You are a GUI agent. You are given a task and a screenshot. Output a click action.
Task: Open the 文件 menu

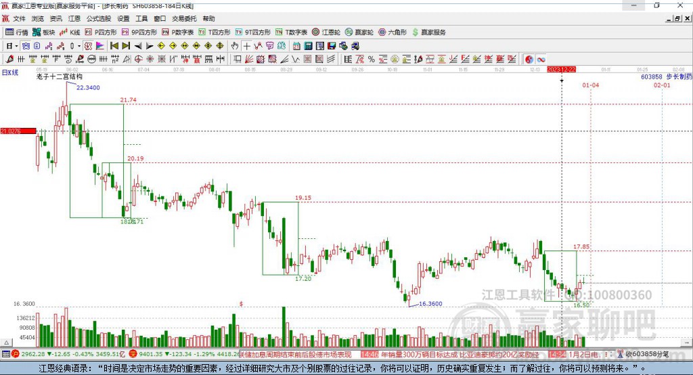pos(19,18)
